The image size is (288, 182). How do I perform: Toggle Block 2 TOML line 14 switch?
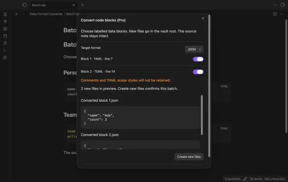pyautogui.click(x=198, y=72)
